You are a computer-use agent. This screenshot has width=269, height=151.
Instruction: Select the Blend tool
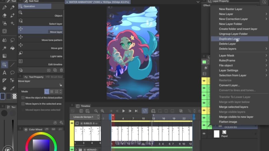[4, 40]
